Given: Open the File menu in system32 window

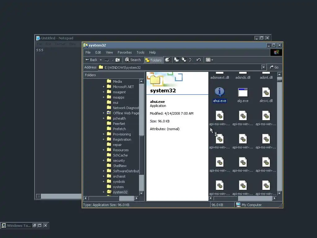Looking at the screenshot, I should 88,52.
